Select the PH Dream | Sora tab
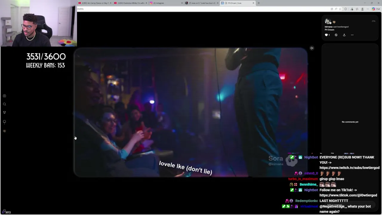Image resolution: width=382 pixels, height=215 pixels. pyautogui.click(x=238, y=3)
